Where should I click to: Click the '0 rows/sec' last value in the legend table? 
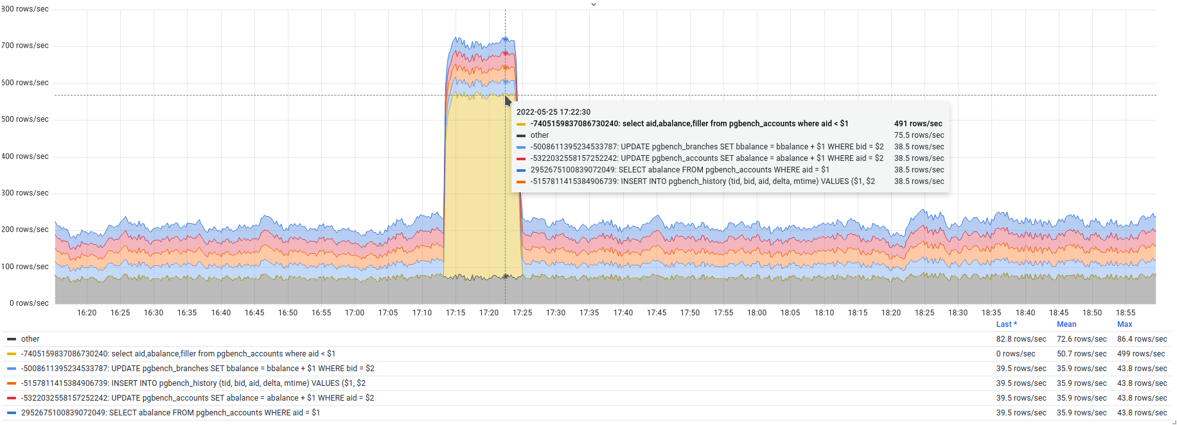(1016, 354)
